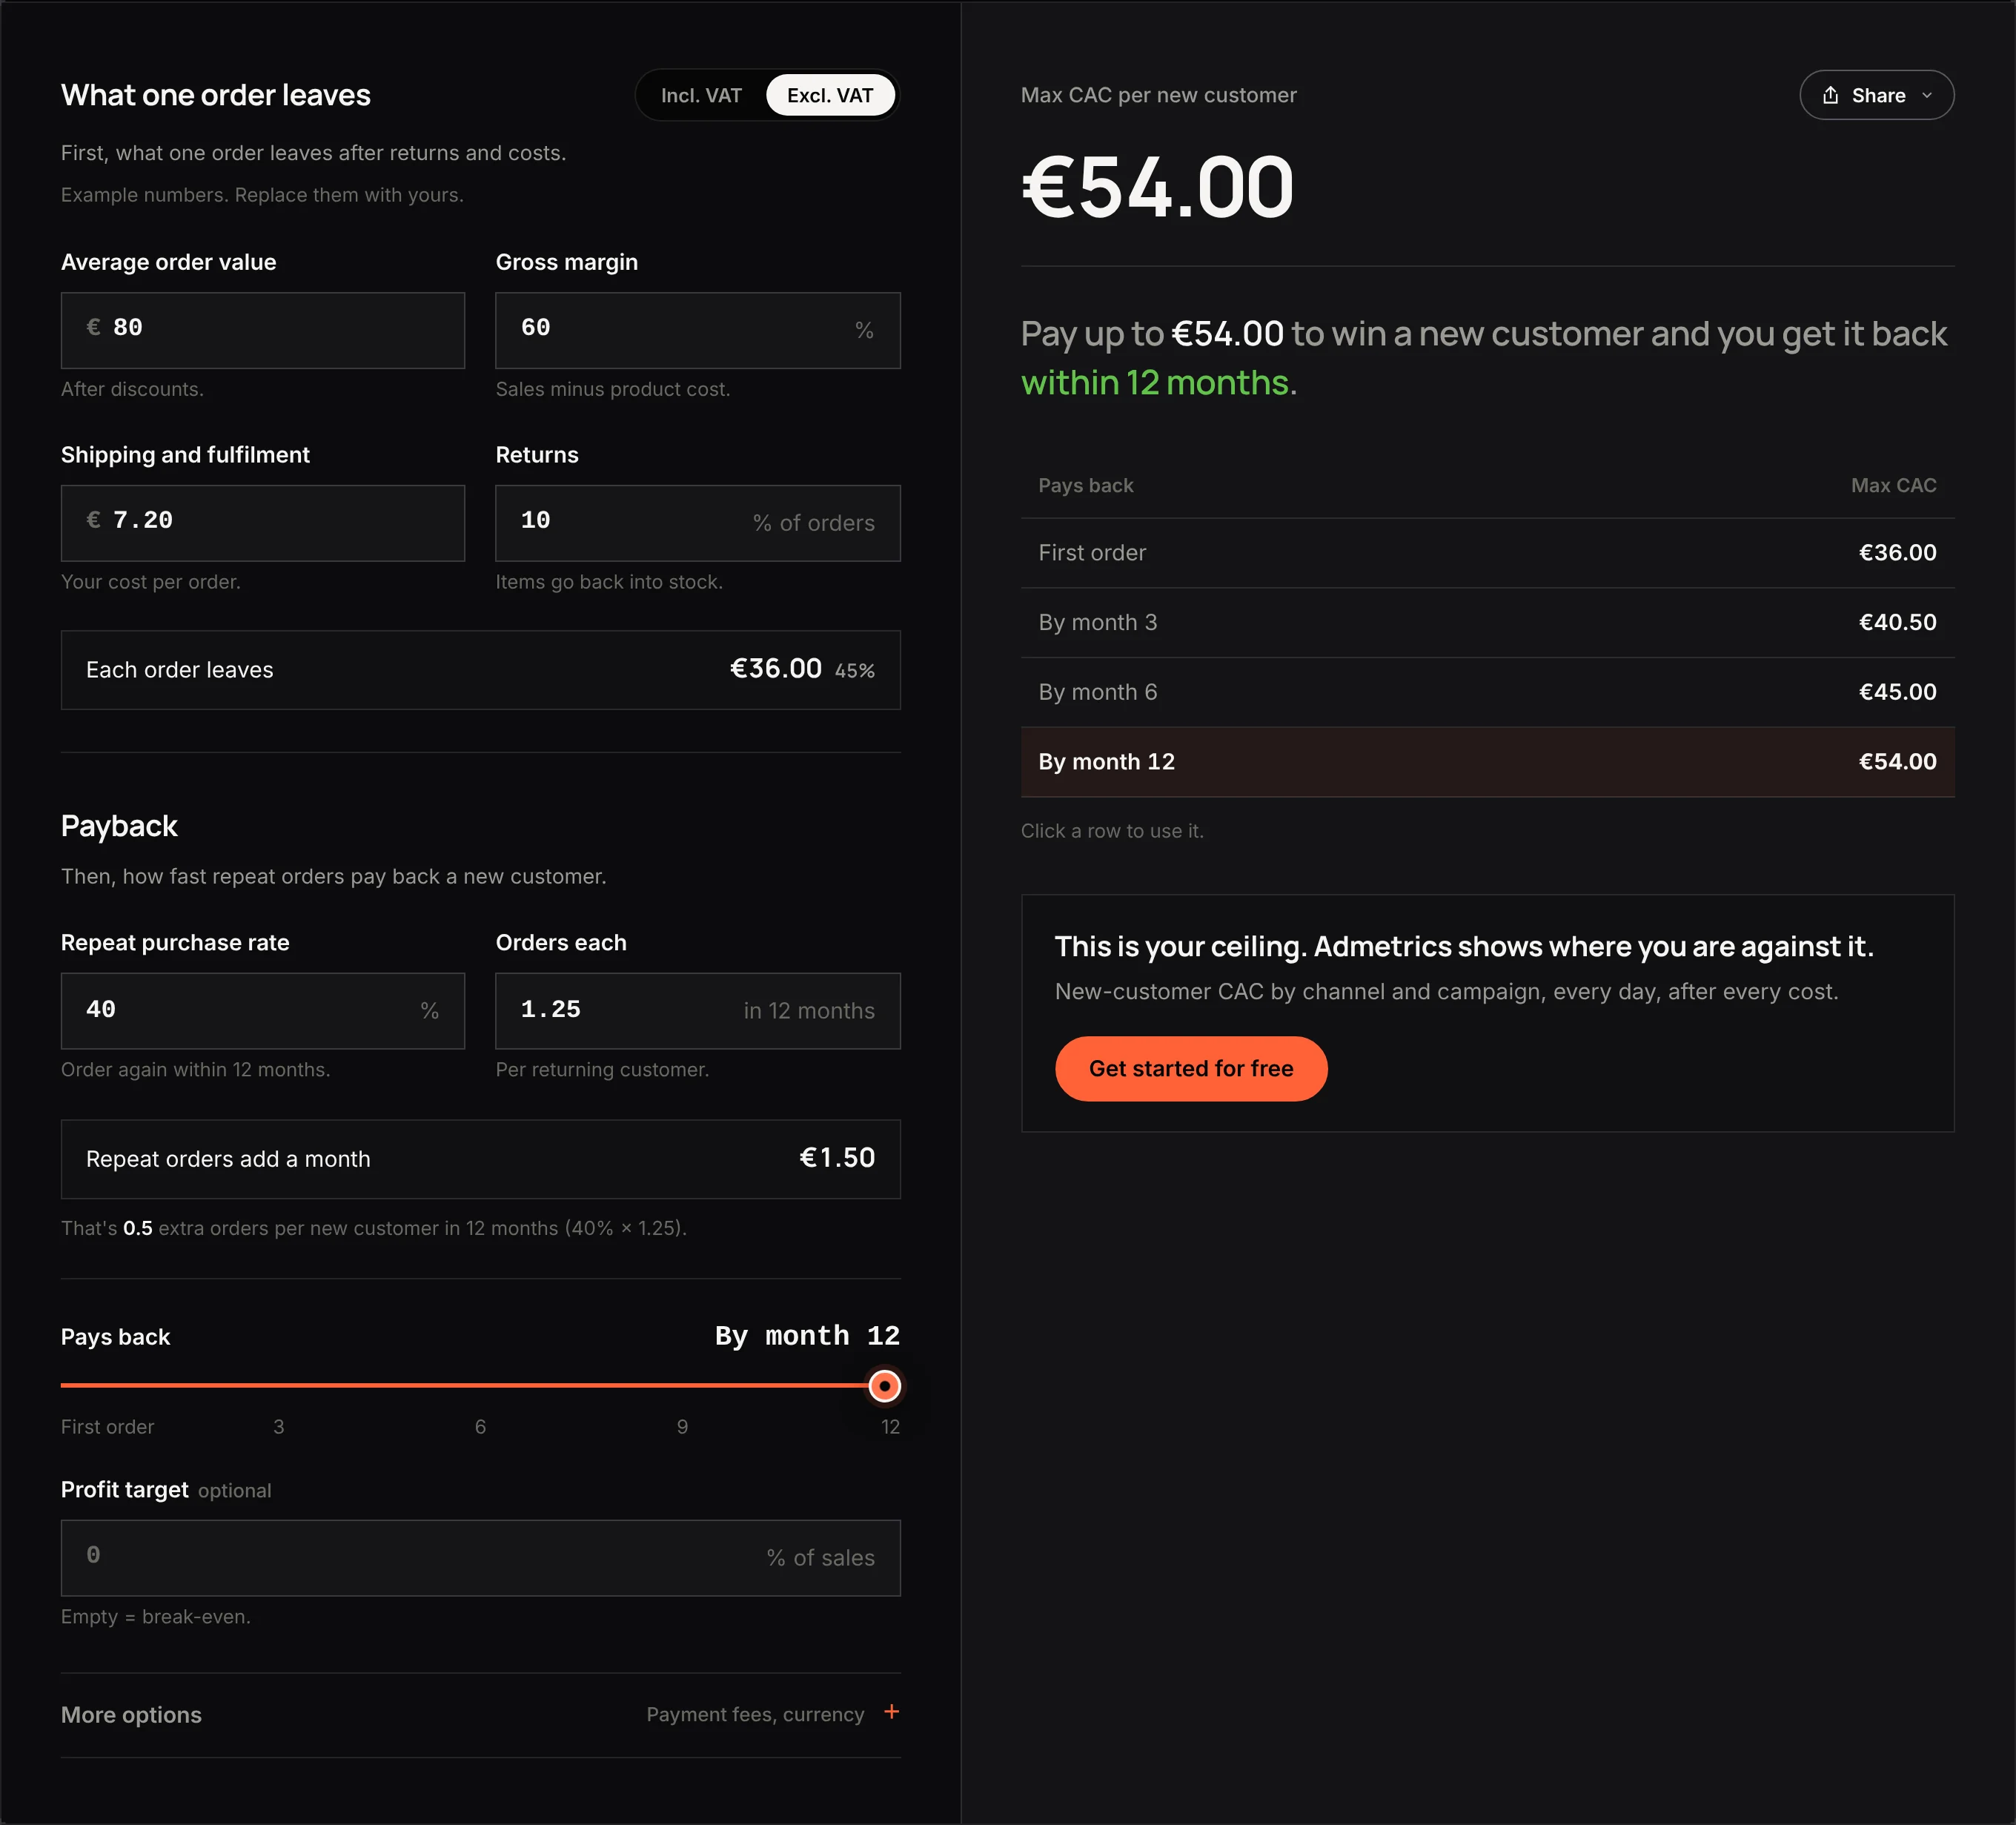Expand the More options section
This screenshot has height=1825, width=2016.
(x=481, y=1715)
